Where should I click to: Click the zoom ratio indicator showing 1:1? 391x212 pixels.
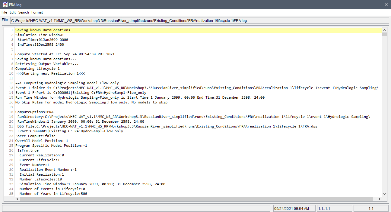point(370,208)
